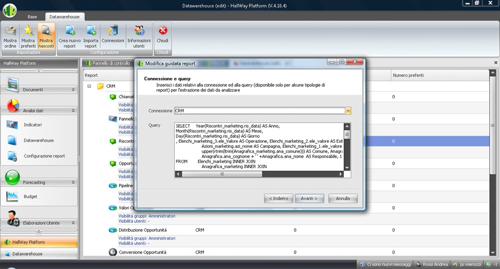This screenshot has height=269, width=500.
Task: Click the sidebar expand arrow above the HallWay Platform bar
Action: click(x=39, y=231)
